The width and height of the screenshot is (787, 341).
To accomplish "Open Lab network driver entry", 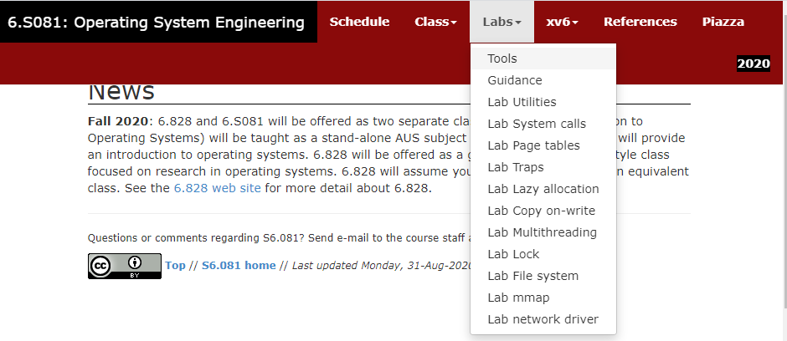I will (543, 319).
